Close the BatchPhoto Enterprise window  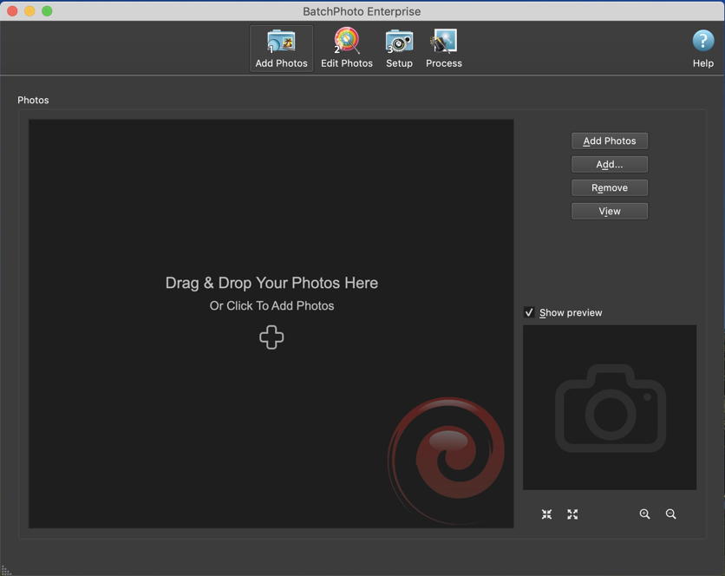(x=12, y=11)
